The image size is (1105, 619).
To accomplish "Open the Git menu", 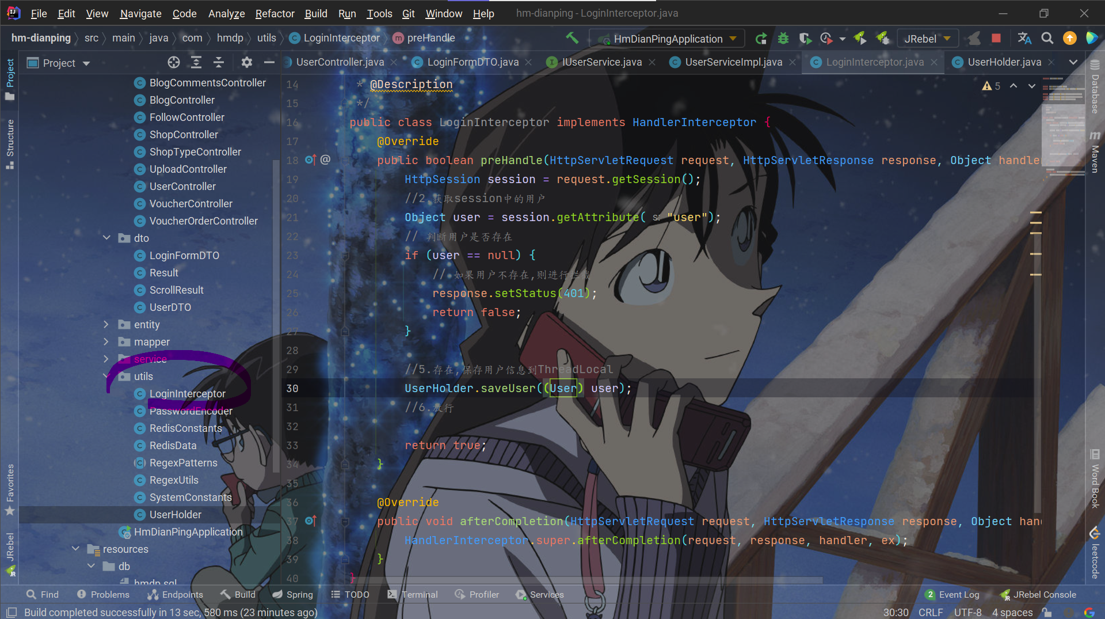I will click(x=408, y=13).
